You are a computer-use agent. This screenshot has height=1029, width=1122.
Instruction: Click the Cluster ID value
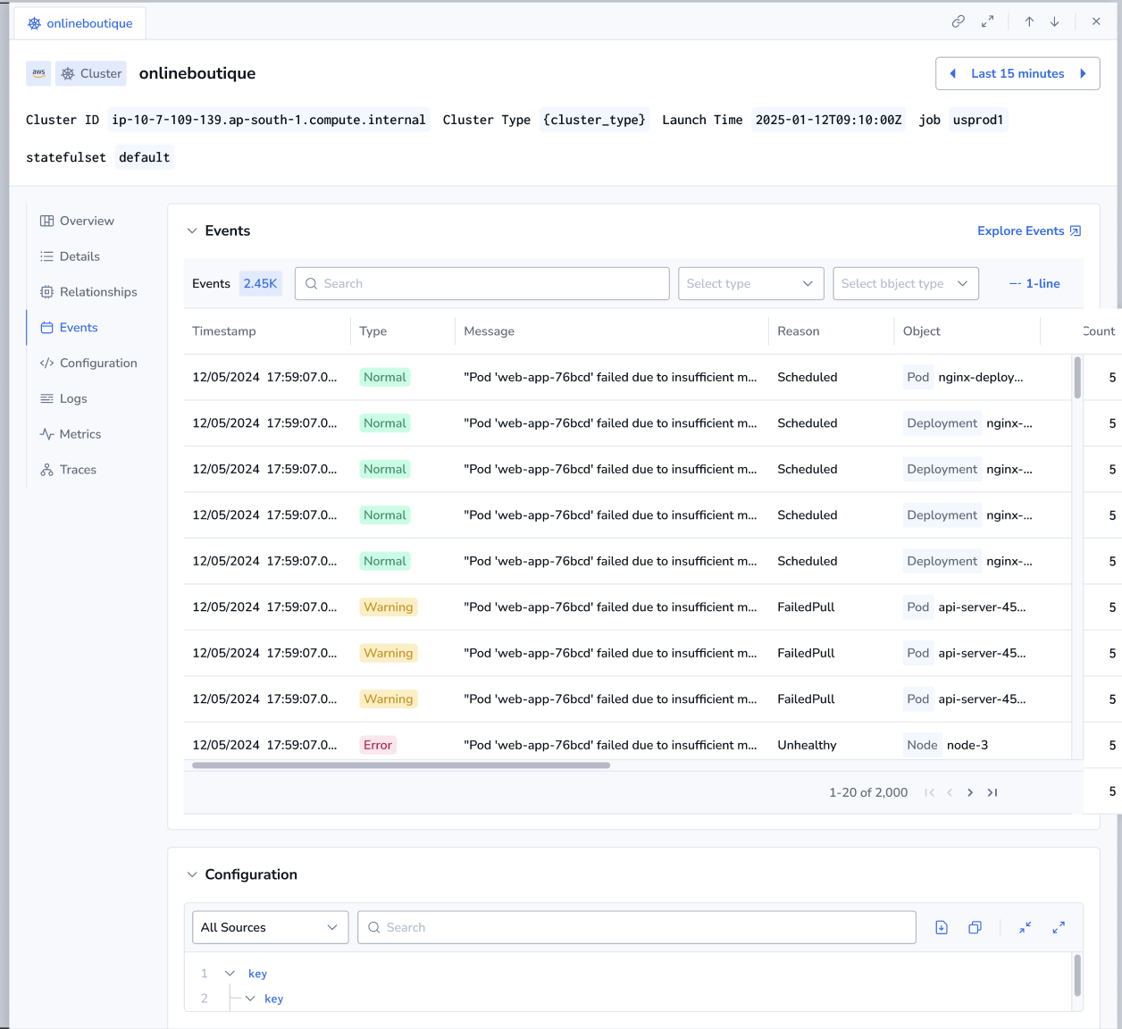(269, 120)
